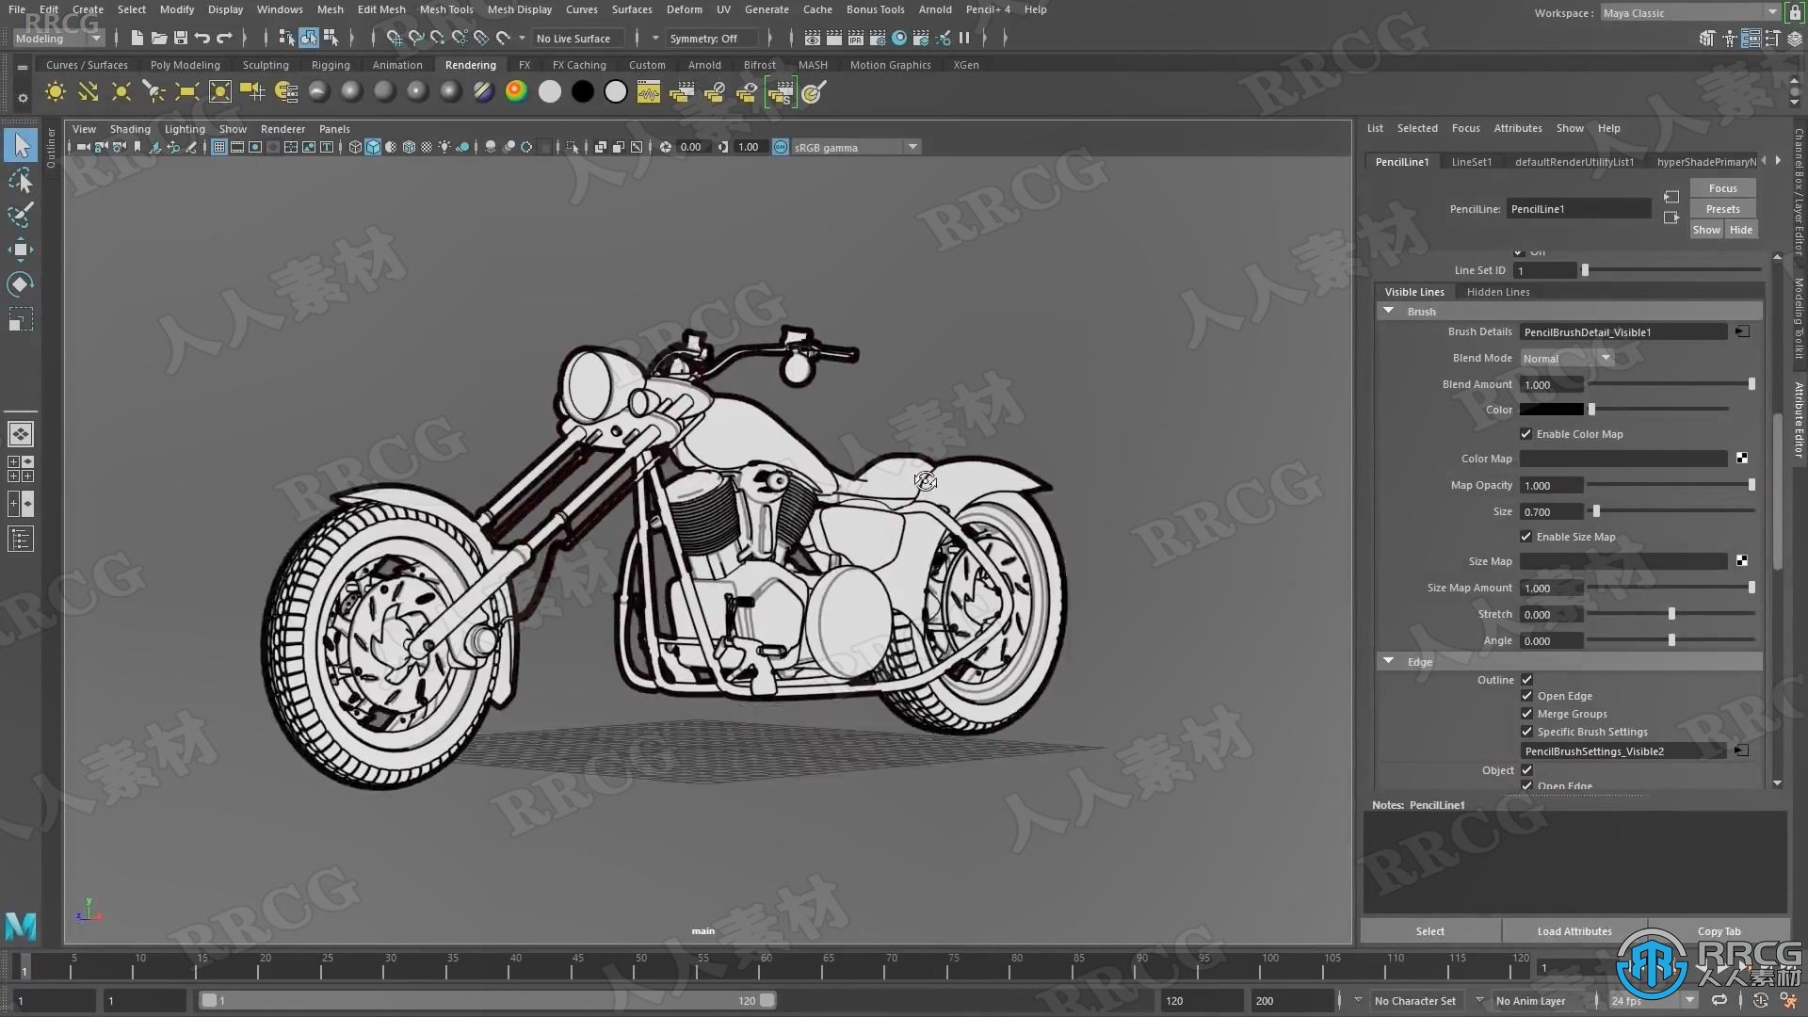Image resolution: width=1808 pixels, height=1017 pixels.
Task: Click the Open scene folder icon
Action: [158, 38]
